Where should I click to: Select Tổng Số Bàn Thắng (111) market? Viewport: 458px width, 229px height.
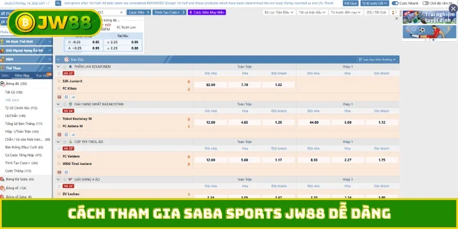point(23,124)
